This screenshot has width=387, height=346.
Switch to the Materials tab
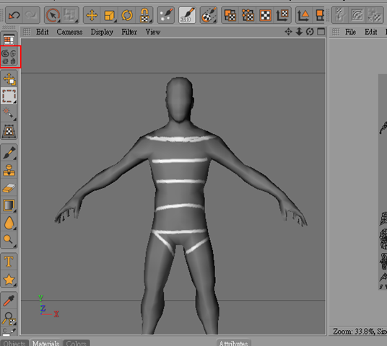click(46, 343)
